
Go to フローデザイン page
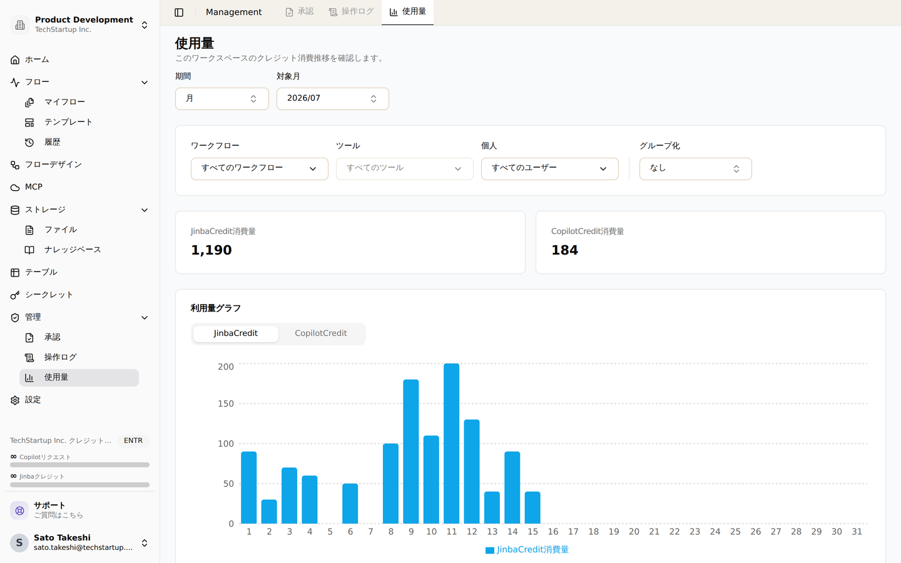(x=79, y=165)
